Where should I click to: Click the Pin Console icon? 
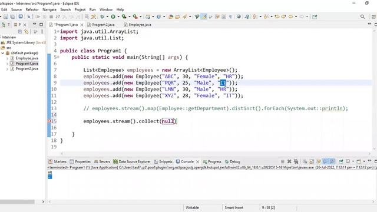point(341,161)
